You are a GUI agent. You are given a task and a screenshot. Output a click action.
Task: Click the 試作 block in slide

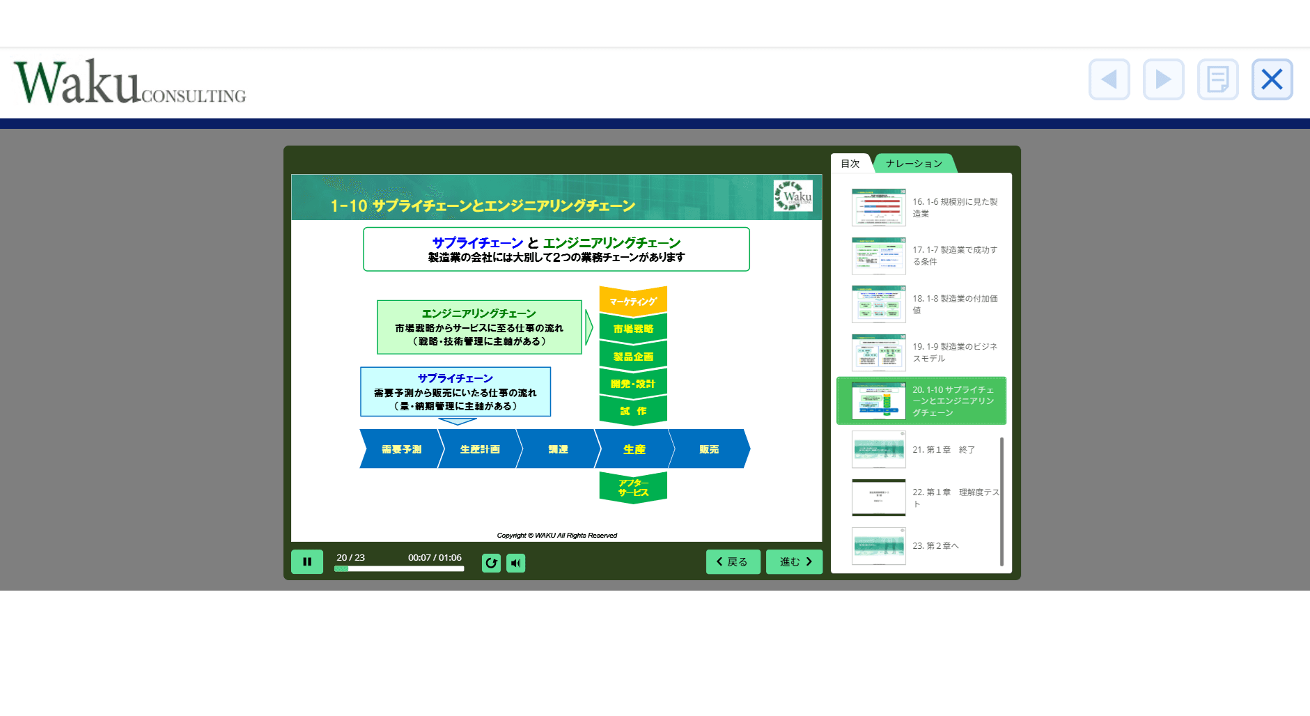pos(633,411)
